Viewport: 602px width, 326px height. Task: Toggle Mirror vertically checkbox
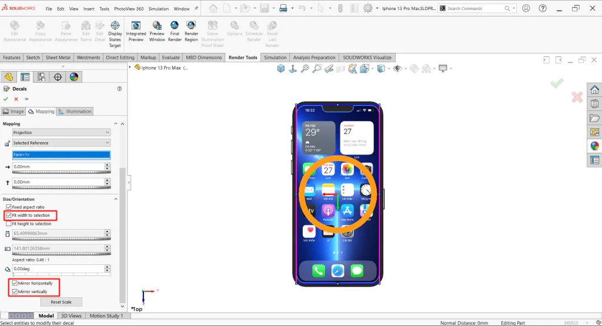(x=15, y=291)
